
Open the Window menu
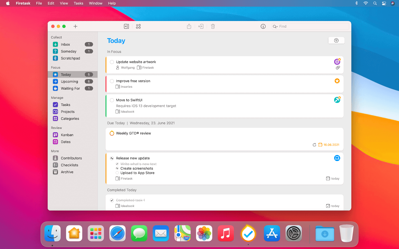96,3
